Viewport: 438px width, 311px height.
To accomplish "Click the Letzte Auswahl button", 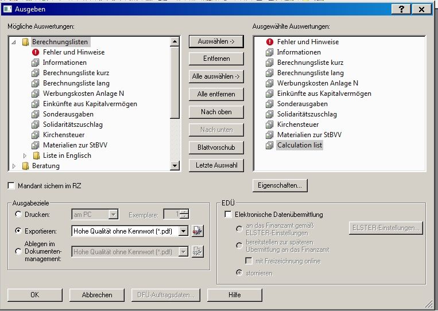I will (x=216, y=165).
